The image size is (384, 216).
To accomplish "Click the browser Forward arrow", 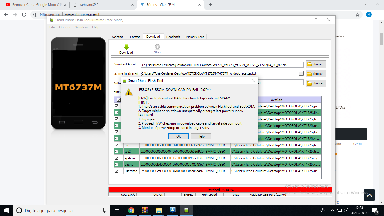I will coord(15,15).
